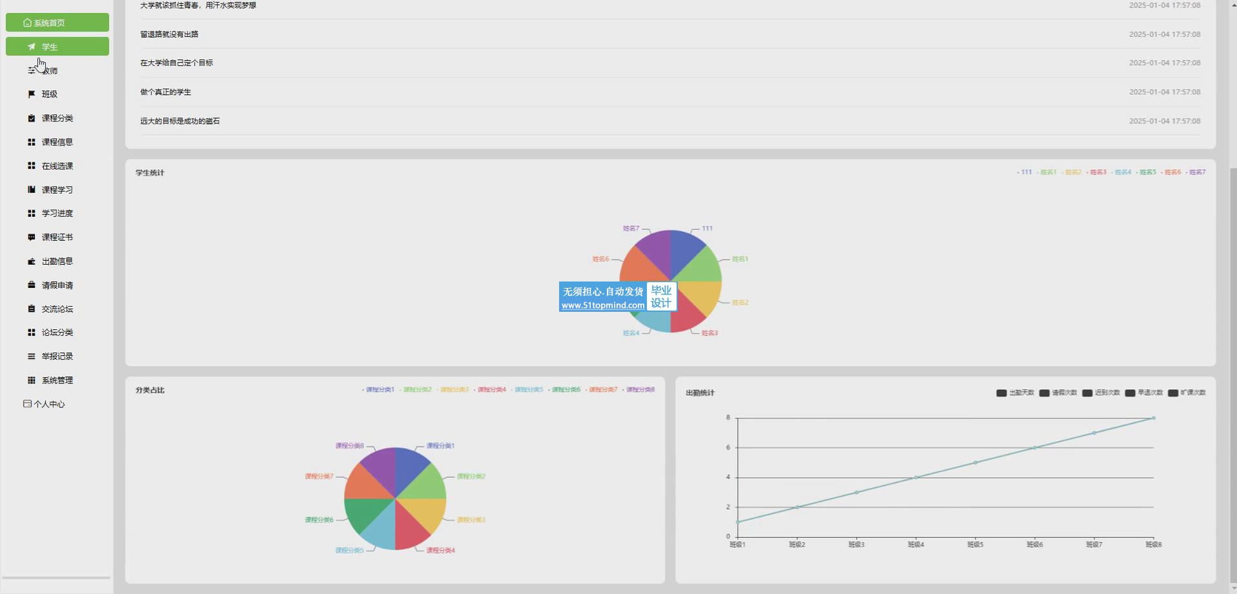Open the announcement 远大的目标是成功的磁石
This screenshot has width=1237, height=594.
pos(180,121)
